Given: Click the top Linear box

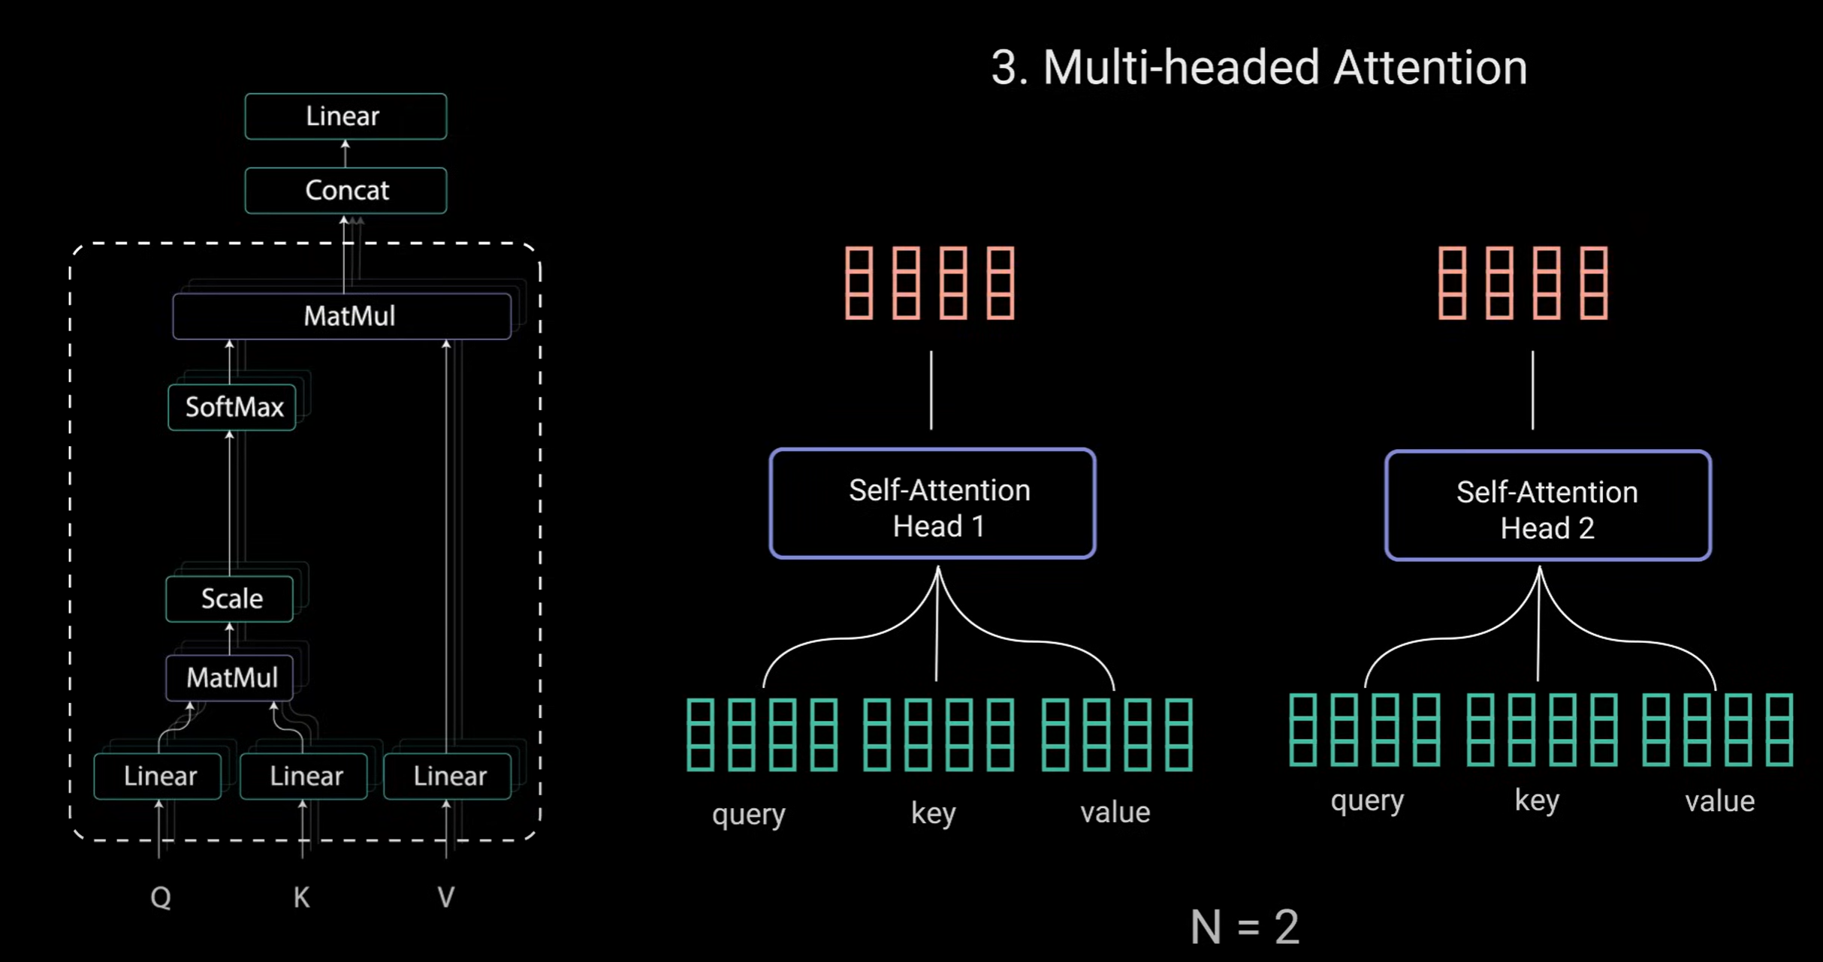Looking at the screenshot, I should point(346,116).
